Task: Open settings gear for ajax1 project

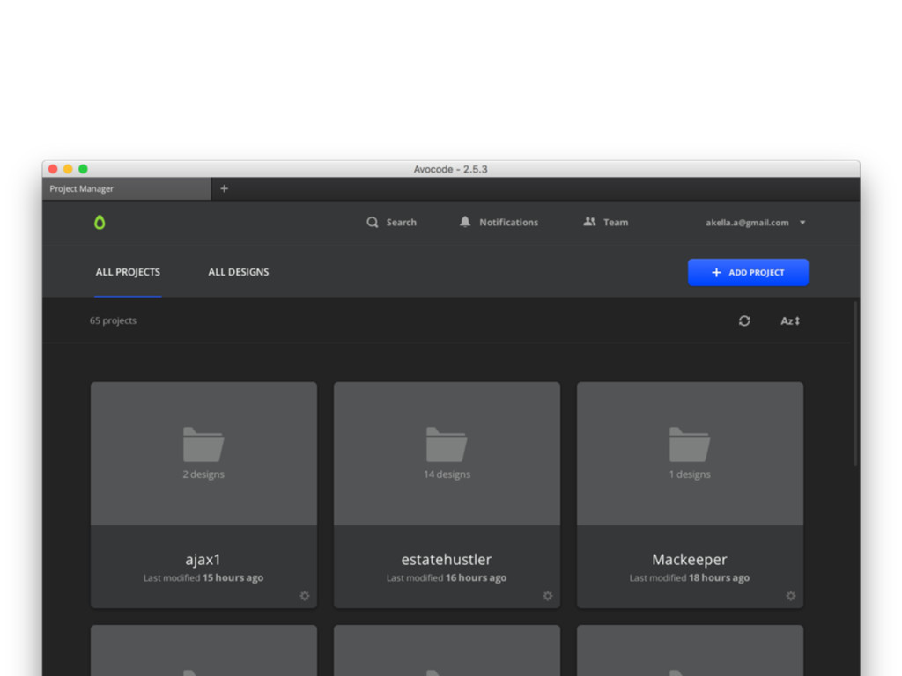Action: click(305, 596)
